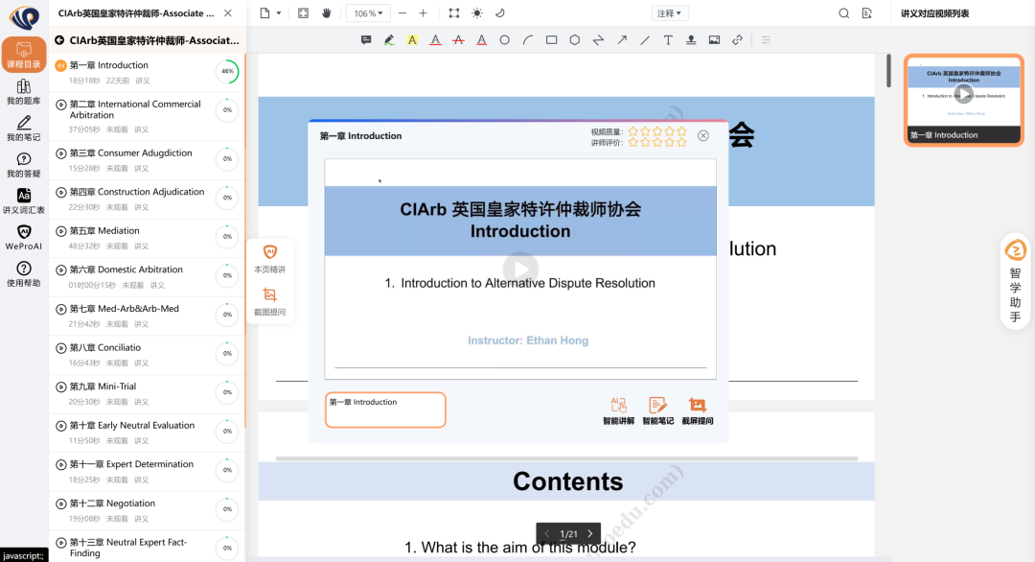Open 我的笔记 notes section
This screenshot has width=1035, height=562.
tap(24, 129)
